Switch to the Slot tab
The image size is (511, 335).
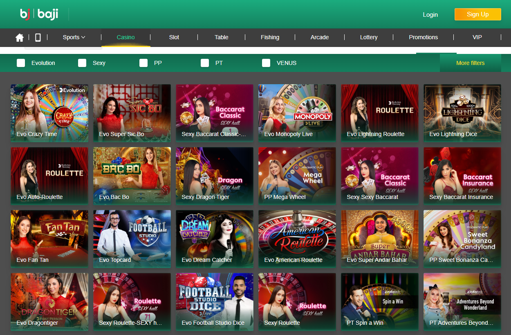tap(174, 37)
